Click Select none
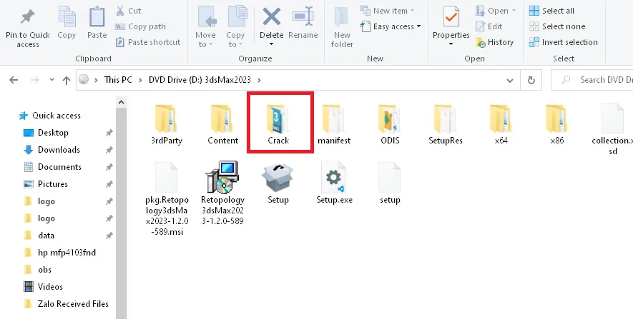 (557, 26)
